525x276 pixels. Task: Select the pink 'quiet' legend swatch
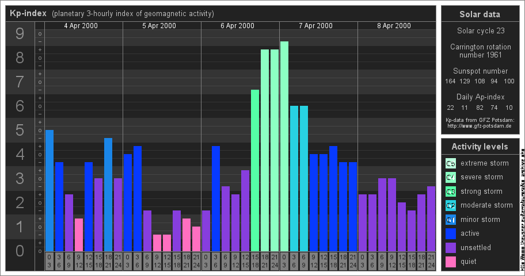tap(450, 262)
